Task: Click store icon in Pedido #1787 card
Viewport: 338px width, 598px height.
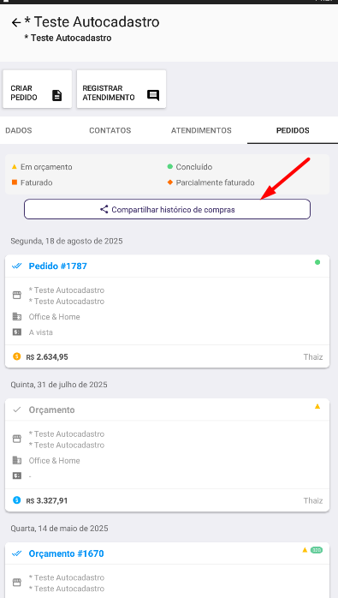Action: tap(17, 296)
